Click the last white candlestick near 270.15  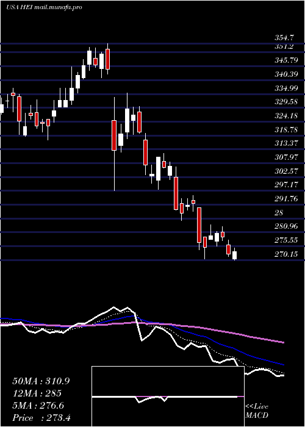click(234, 255)
